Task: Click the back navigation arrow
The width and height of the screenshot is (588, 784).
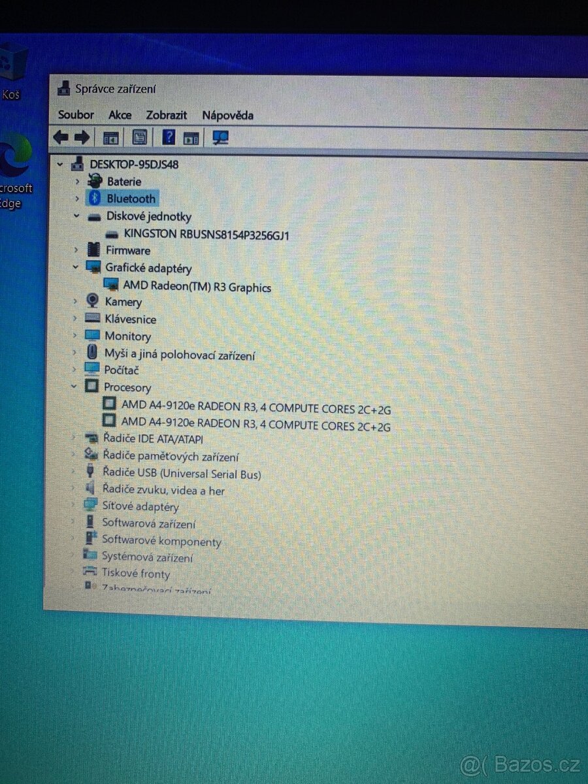Action: pos(61,137)
